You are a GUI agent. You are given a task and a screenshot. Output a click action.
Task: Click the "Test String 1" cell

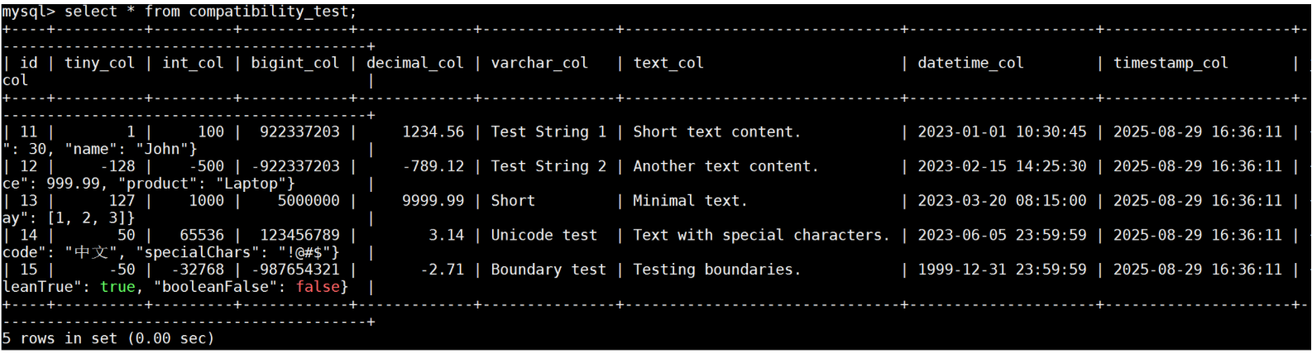[548, 132]
